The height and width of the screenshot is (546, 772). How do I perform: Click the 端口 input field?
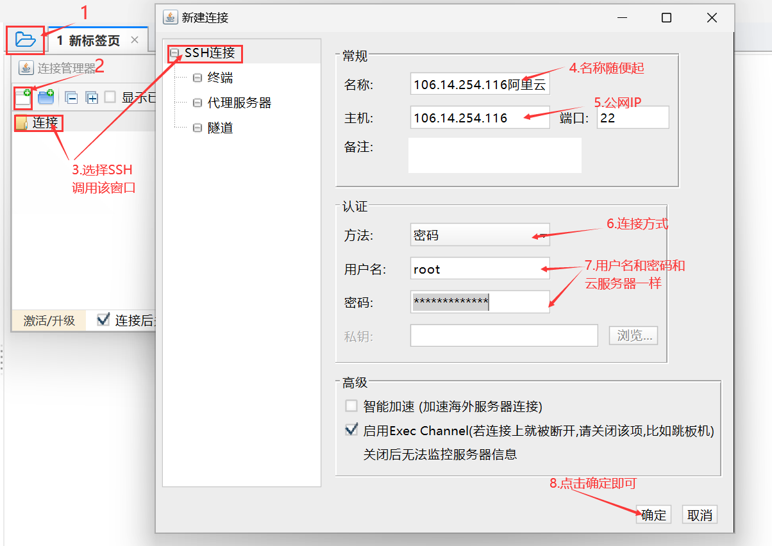pyautogui.click(x=633, y=118)
